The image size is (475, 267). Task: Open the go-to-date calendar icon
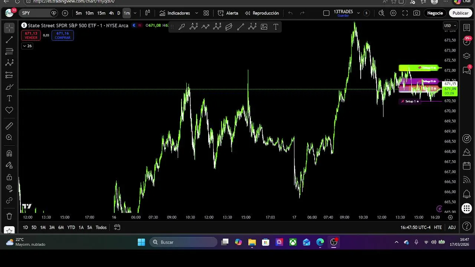click(117, 227)
